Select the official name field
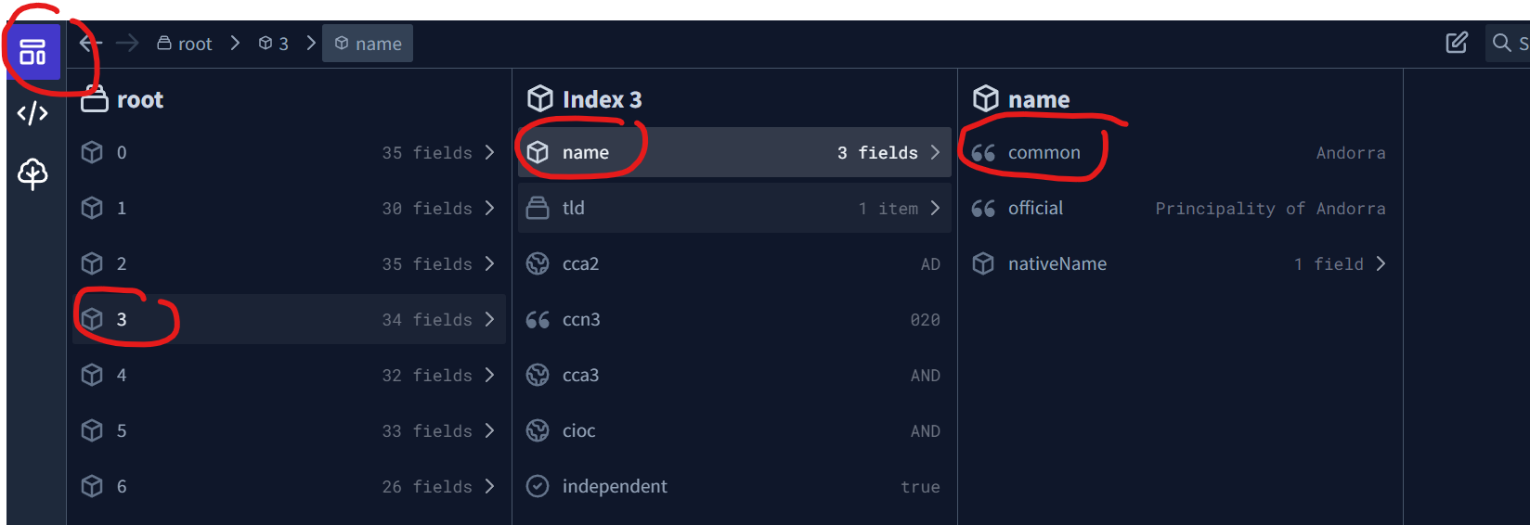The width and height of the screenshot is (1530, 525). point(1179,208)
